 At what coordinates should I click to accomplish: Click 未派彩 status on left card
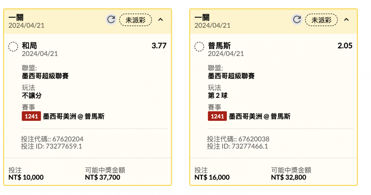(x=136, y=20)
